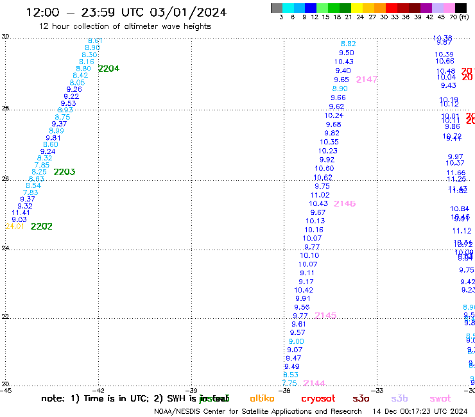Click the pink time marker '2146'

click(345, 204)
